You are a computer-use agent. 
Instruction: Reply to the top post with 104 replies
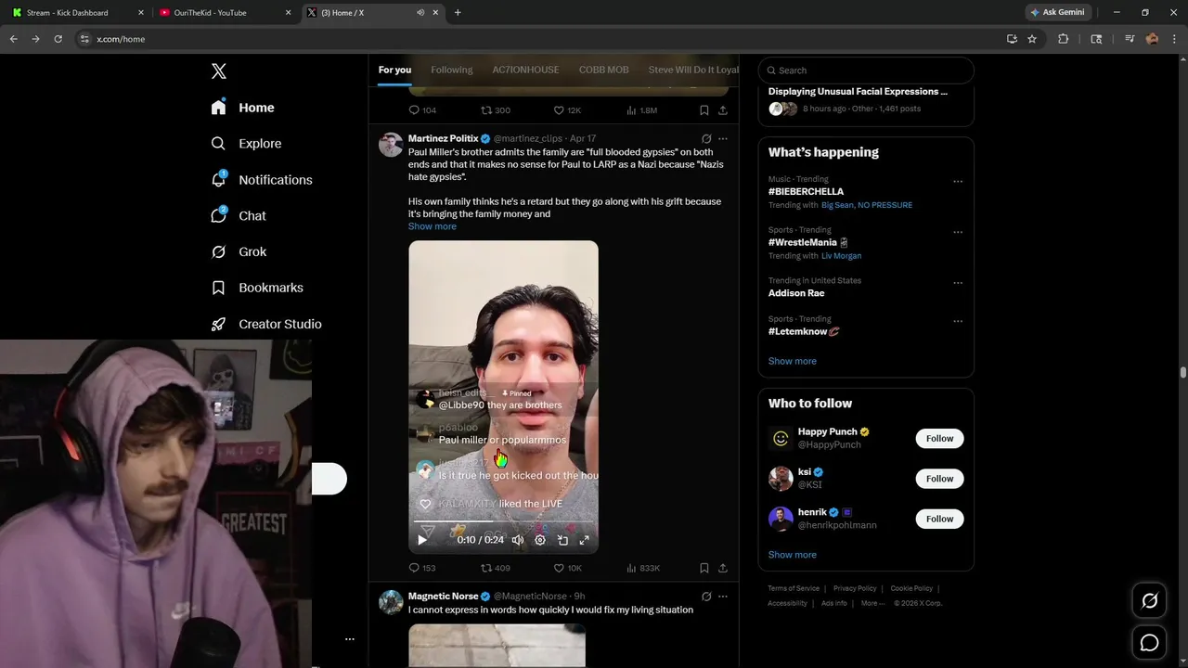(x=422, y=110)
